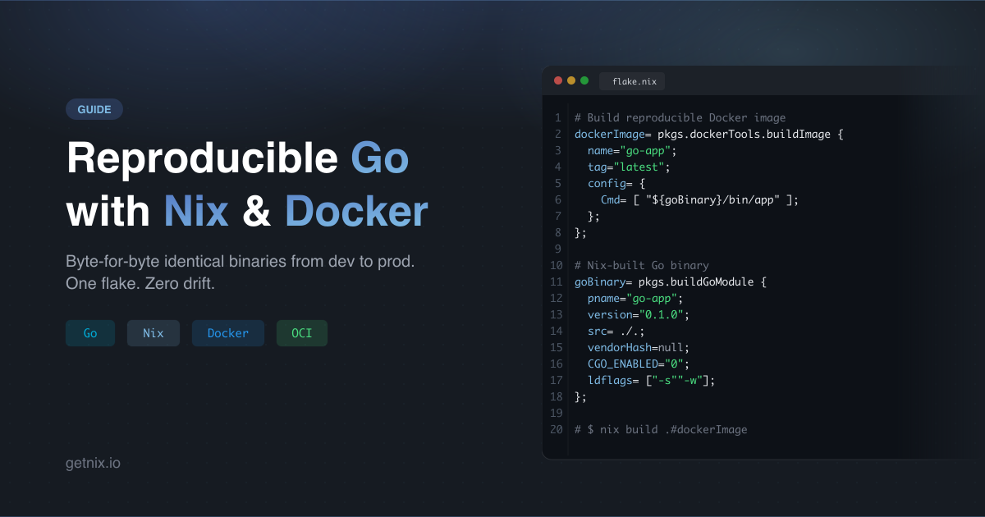985x517 pixels.
Task: Click code line pname="go-app";
Action: tap(635, 298)
